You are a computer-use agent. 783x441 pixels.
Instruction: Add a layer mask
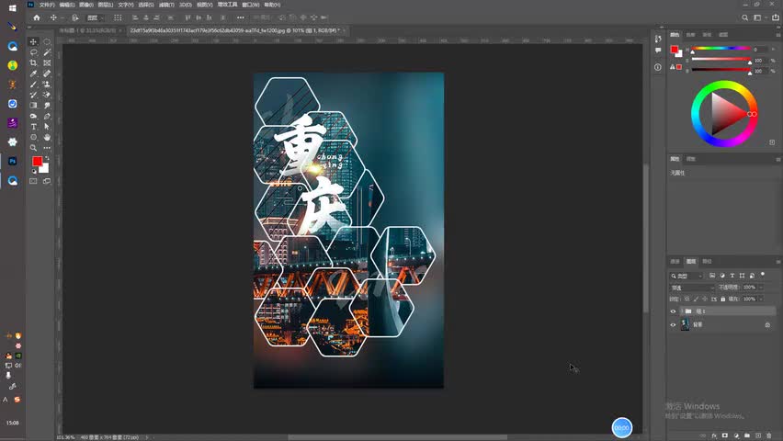[x=725, y=435]
